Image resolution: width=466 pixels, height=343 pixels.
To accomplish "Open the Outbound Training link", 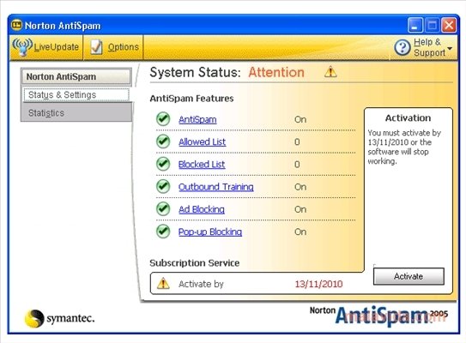I will click(x=216, y=187).
